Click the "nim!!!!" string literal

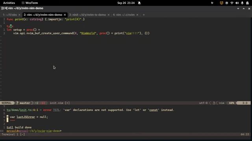click(x=132, y=33)
